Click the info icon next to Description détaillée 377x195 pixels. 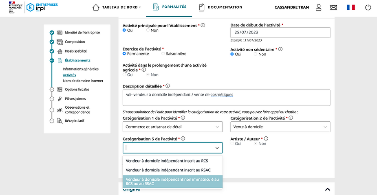(x=168, y=86)
